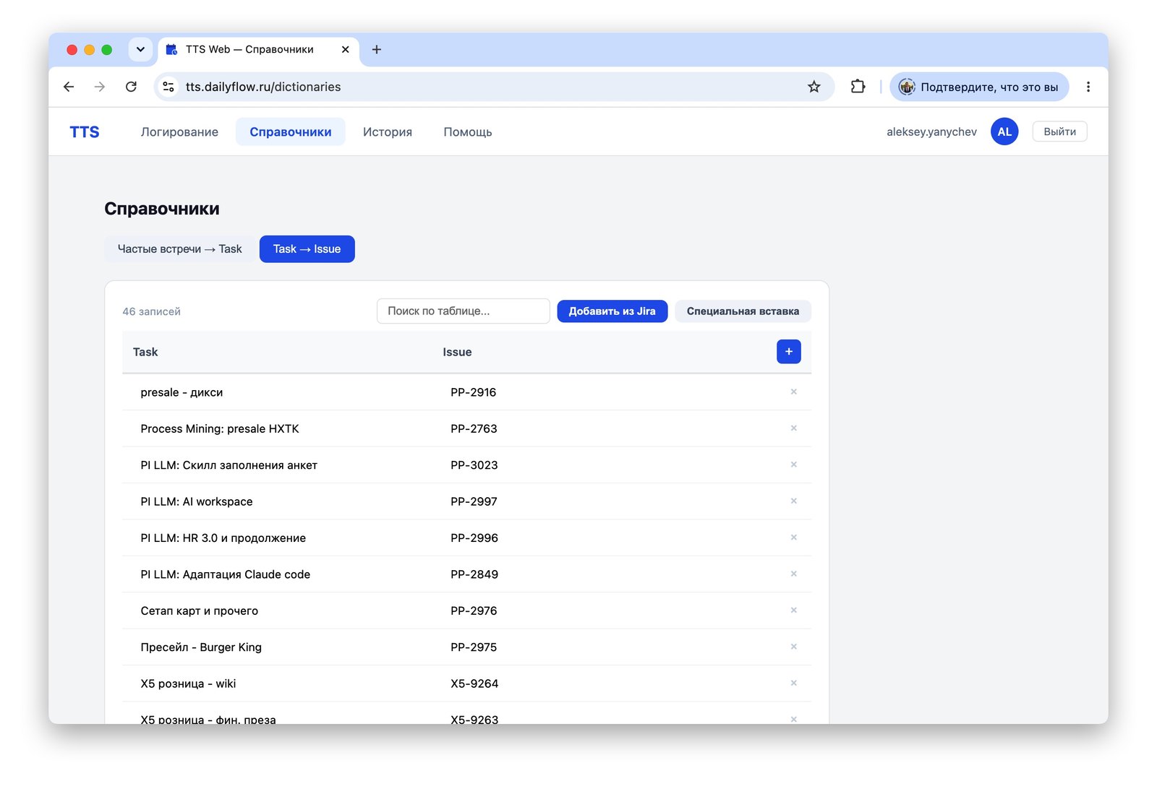This screenshot has height=789, width=1157.
Task: Click the browser address bar URL
Action: click(263, 87)
